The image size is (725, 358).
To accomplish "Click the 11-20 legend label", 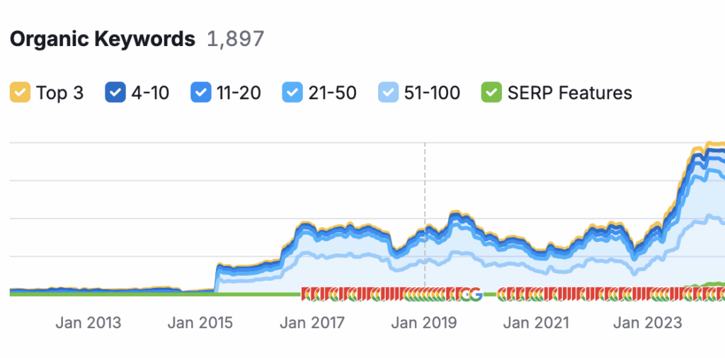I will coord(239,93).
